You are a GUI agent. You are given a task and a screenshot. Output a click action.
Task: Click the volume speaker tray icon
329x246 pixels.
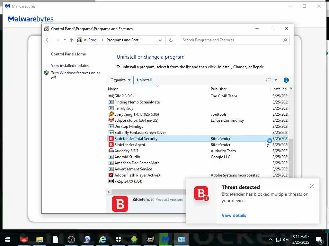(285, 240)
